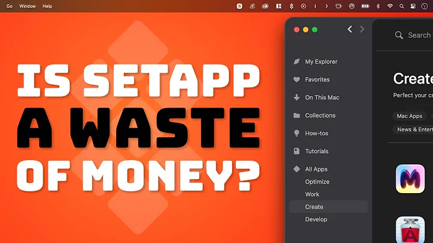Viewport: 433px width, 243px height.
Task: Open the Wi-Fi menu
Action: 390,6
